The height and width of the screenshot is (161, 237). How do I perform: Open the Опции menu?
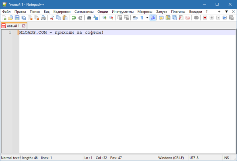point(103,12)
